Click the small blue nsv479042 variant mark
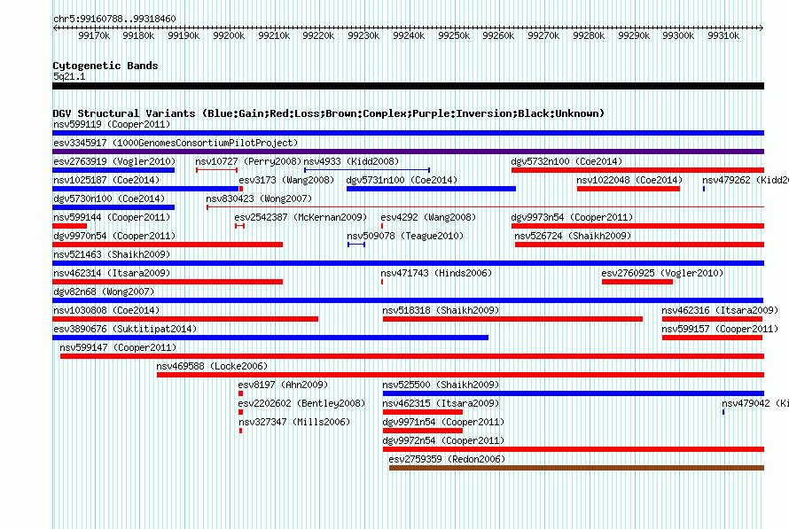This screenshot has width=789, height=529. 723,412
